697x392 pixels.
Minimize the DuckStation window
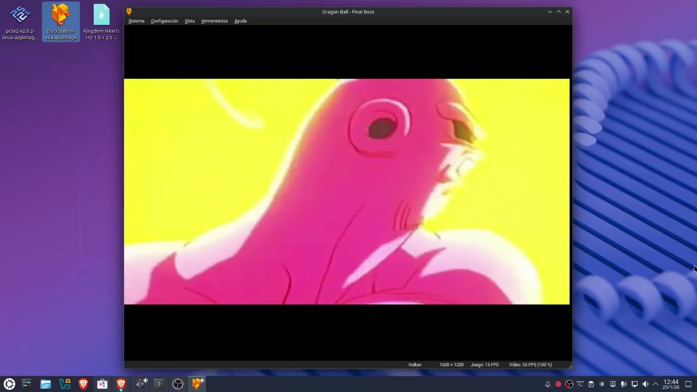coord(549,11)
